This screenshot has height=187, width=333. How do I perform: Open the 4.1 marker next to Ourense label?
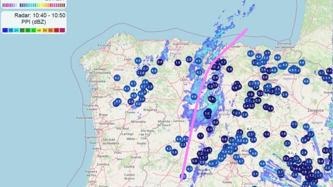point(127,88)
